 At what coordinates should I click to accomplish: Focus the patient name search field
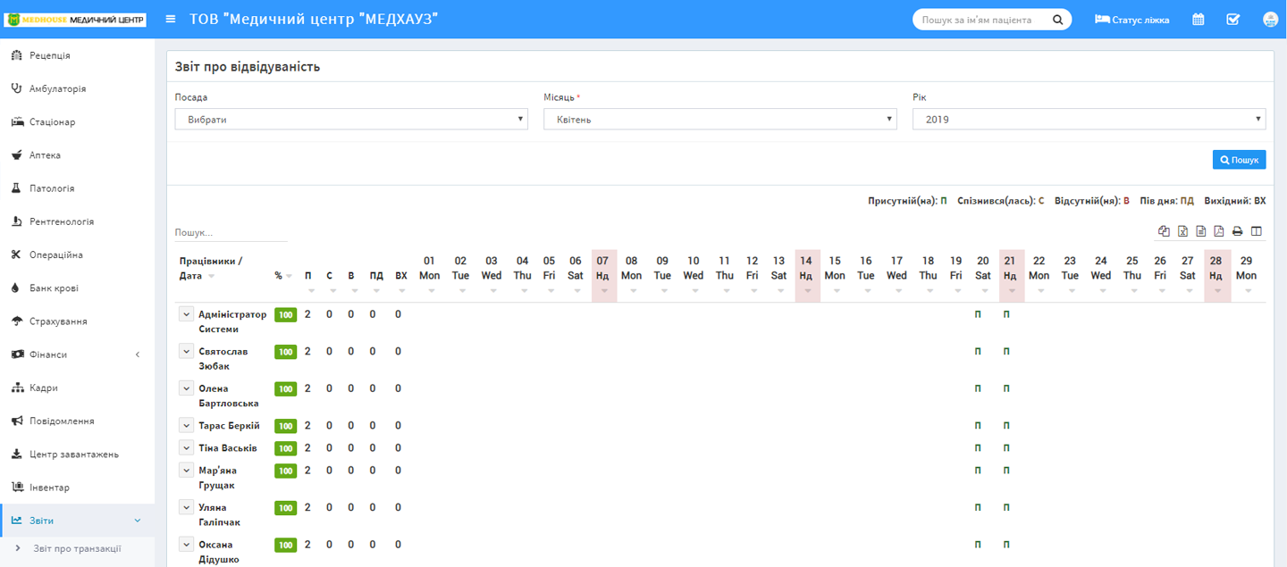point(983,20)
